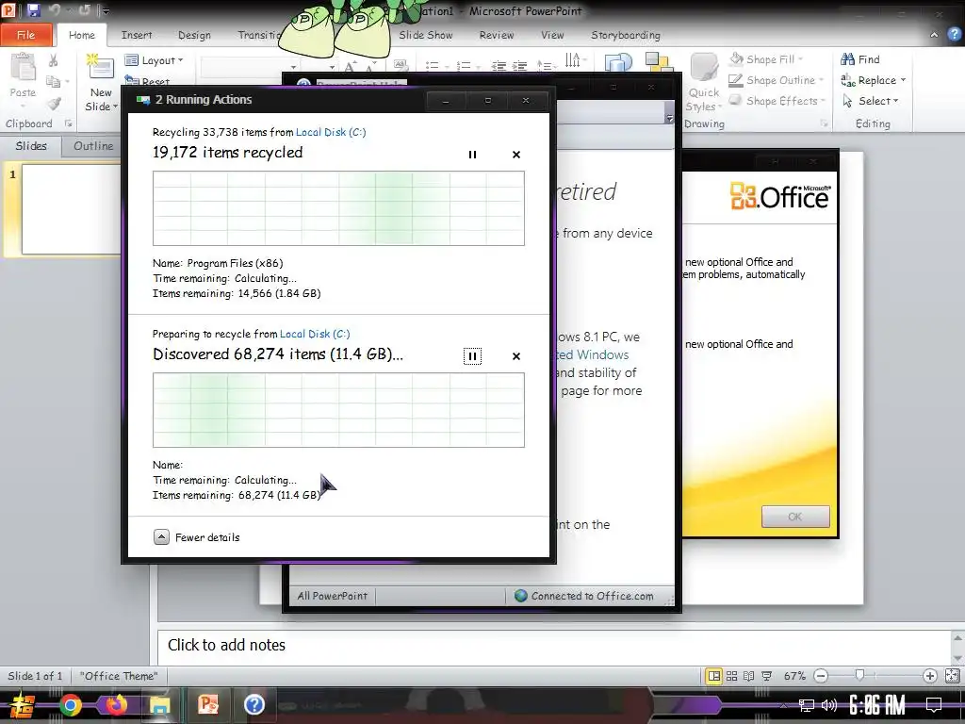Start Slide Show from status bar icon

766,676
